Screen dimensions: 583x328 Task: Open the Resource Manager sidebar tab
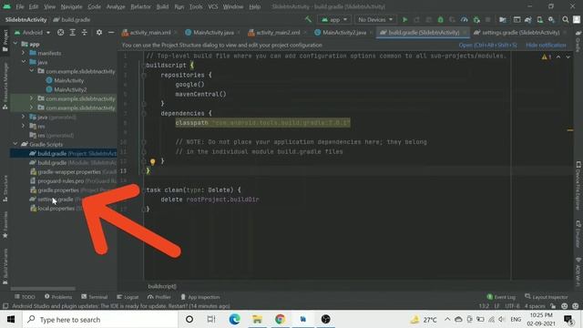tap(5, 87)
